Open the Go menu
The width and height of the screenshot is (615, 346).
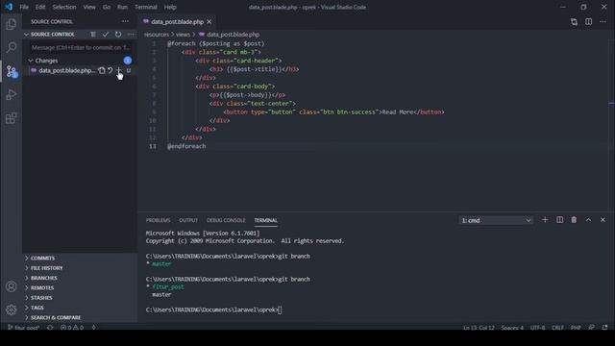click(x=107, y=7)
